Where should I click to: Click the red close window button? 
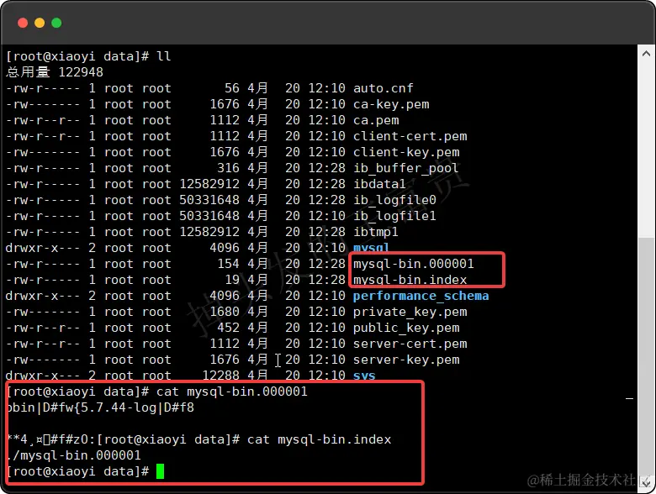(23, 23)
